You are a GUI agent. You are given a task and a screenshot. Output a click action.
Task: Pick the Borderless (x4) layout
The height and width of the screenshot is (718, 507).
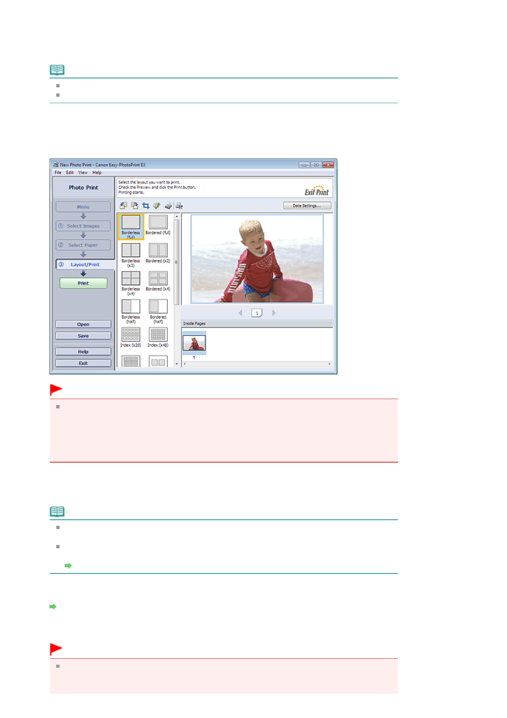tap(131, 283)
